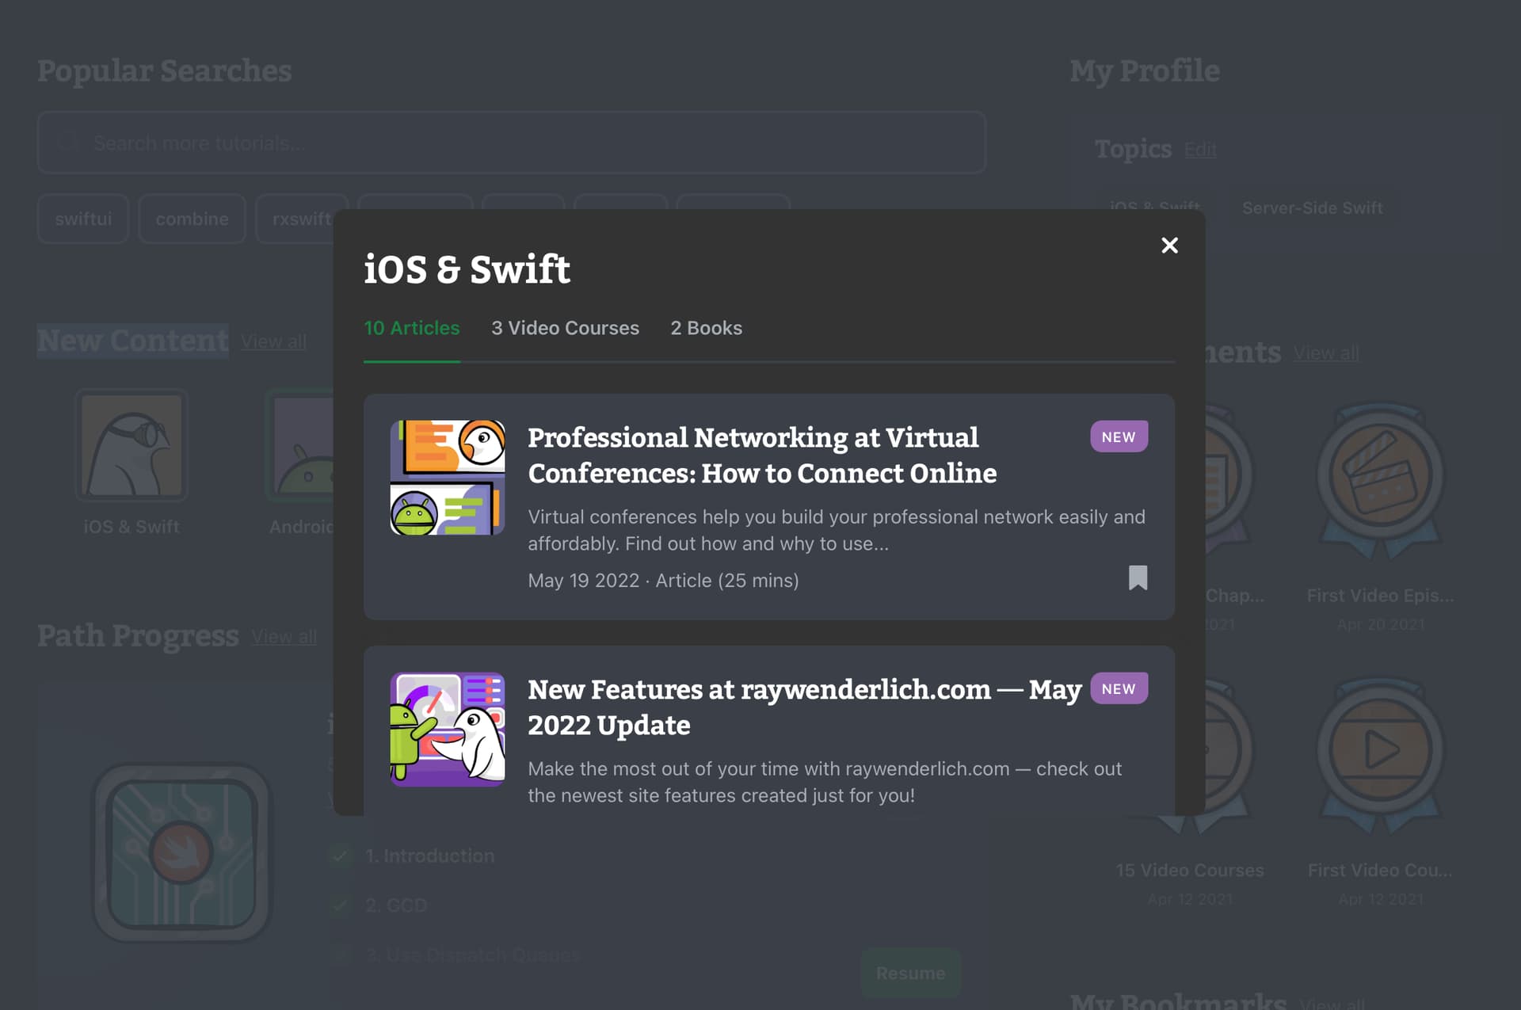Open View all next to New Content

pyautogui.click(x=273, y=341)
